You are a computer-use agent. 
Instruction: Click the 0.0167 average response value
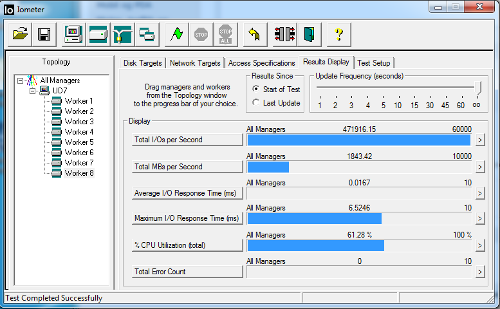point(359,183)
